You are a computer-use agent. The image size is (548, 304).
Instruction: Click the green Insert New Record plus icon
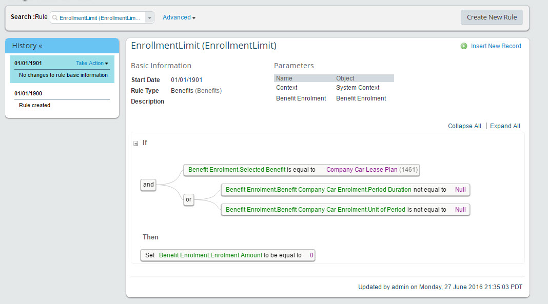click(x=464, y=46)
